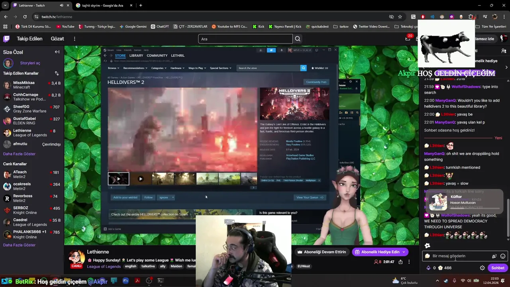Open GustafGabel ELDEN RING channel

(x=32, y=121)
